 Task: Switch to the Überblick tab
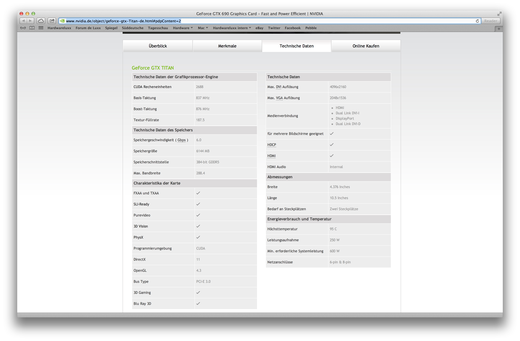[x=158, y=46]
